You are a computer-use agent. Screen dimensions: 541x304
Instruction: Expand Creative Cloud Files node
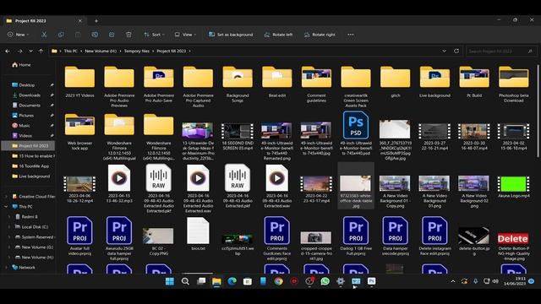(6, 197)
